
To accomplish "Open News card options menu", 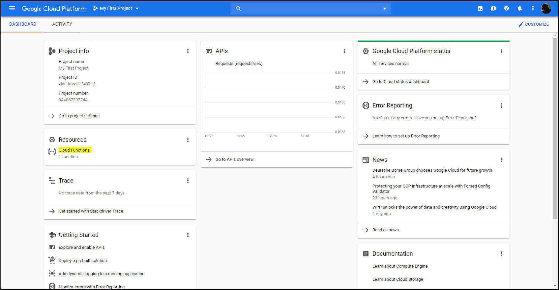I will (502, 160).
